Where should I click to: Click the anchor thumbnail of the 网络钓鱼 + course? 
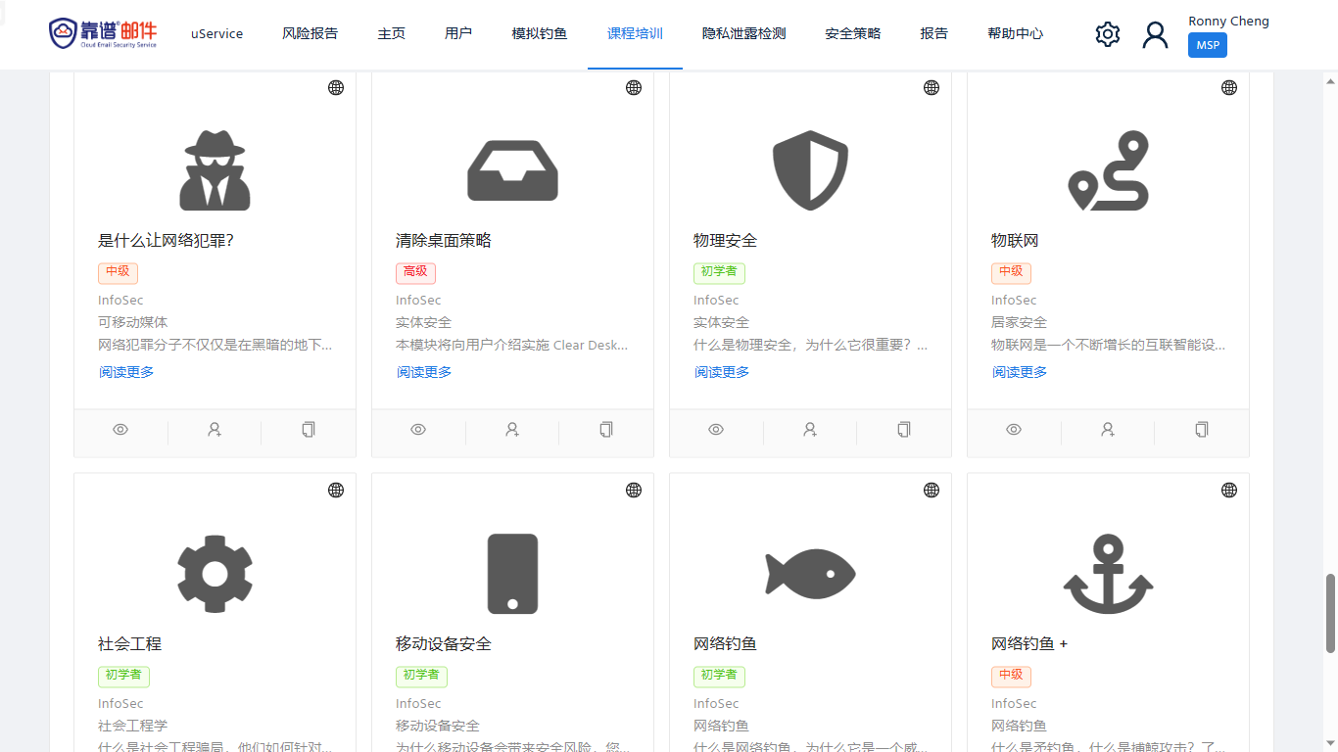(1108, 574)
